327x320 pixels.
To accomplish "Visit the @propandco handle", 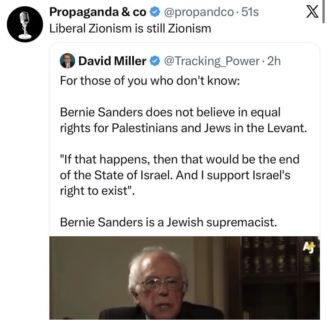I will point(199,12).
